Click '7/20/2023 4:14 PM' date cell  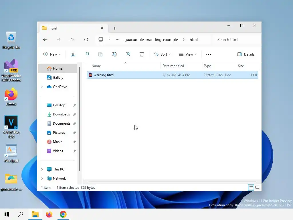tap(176, 75)
